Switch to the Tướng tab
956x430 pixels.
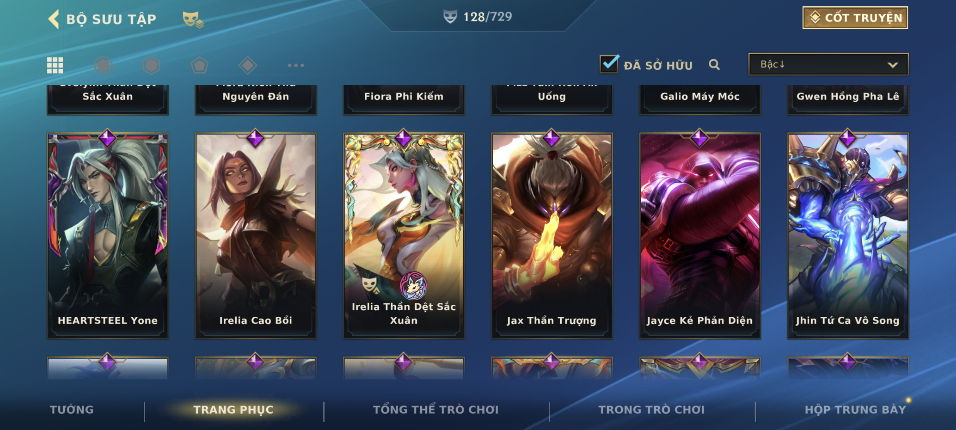(72, 410)
